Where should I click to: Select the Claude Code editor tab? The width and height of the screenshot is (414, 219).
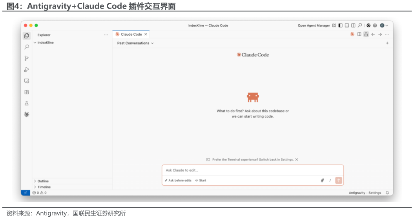pos(131,34)
